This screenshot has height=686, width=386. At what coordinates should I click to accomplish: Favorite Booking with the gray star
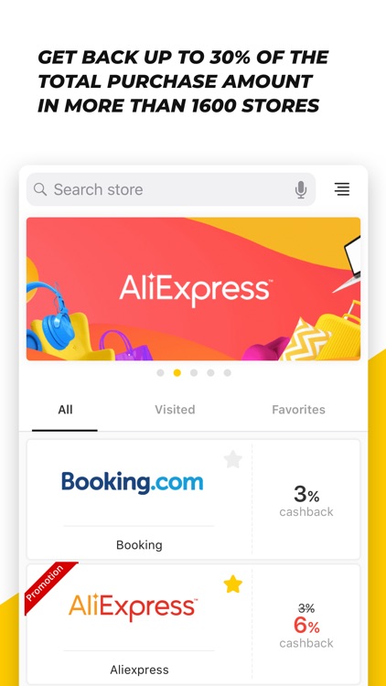tap(233, 460)
